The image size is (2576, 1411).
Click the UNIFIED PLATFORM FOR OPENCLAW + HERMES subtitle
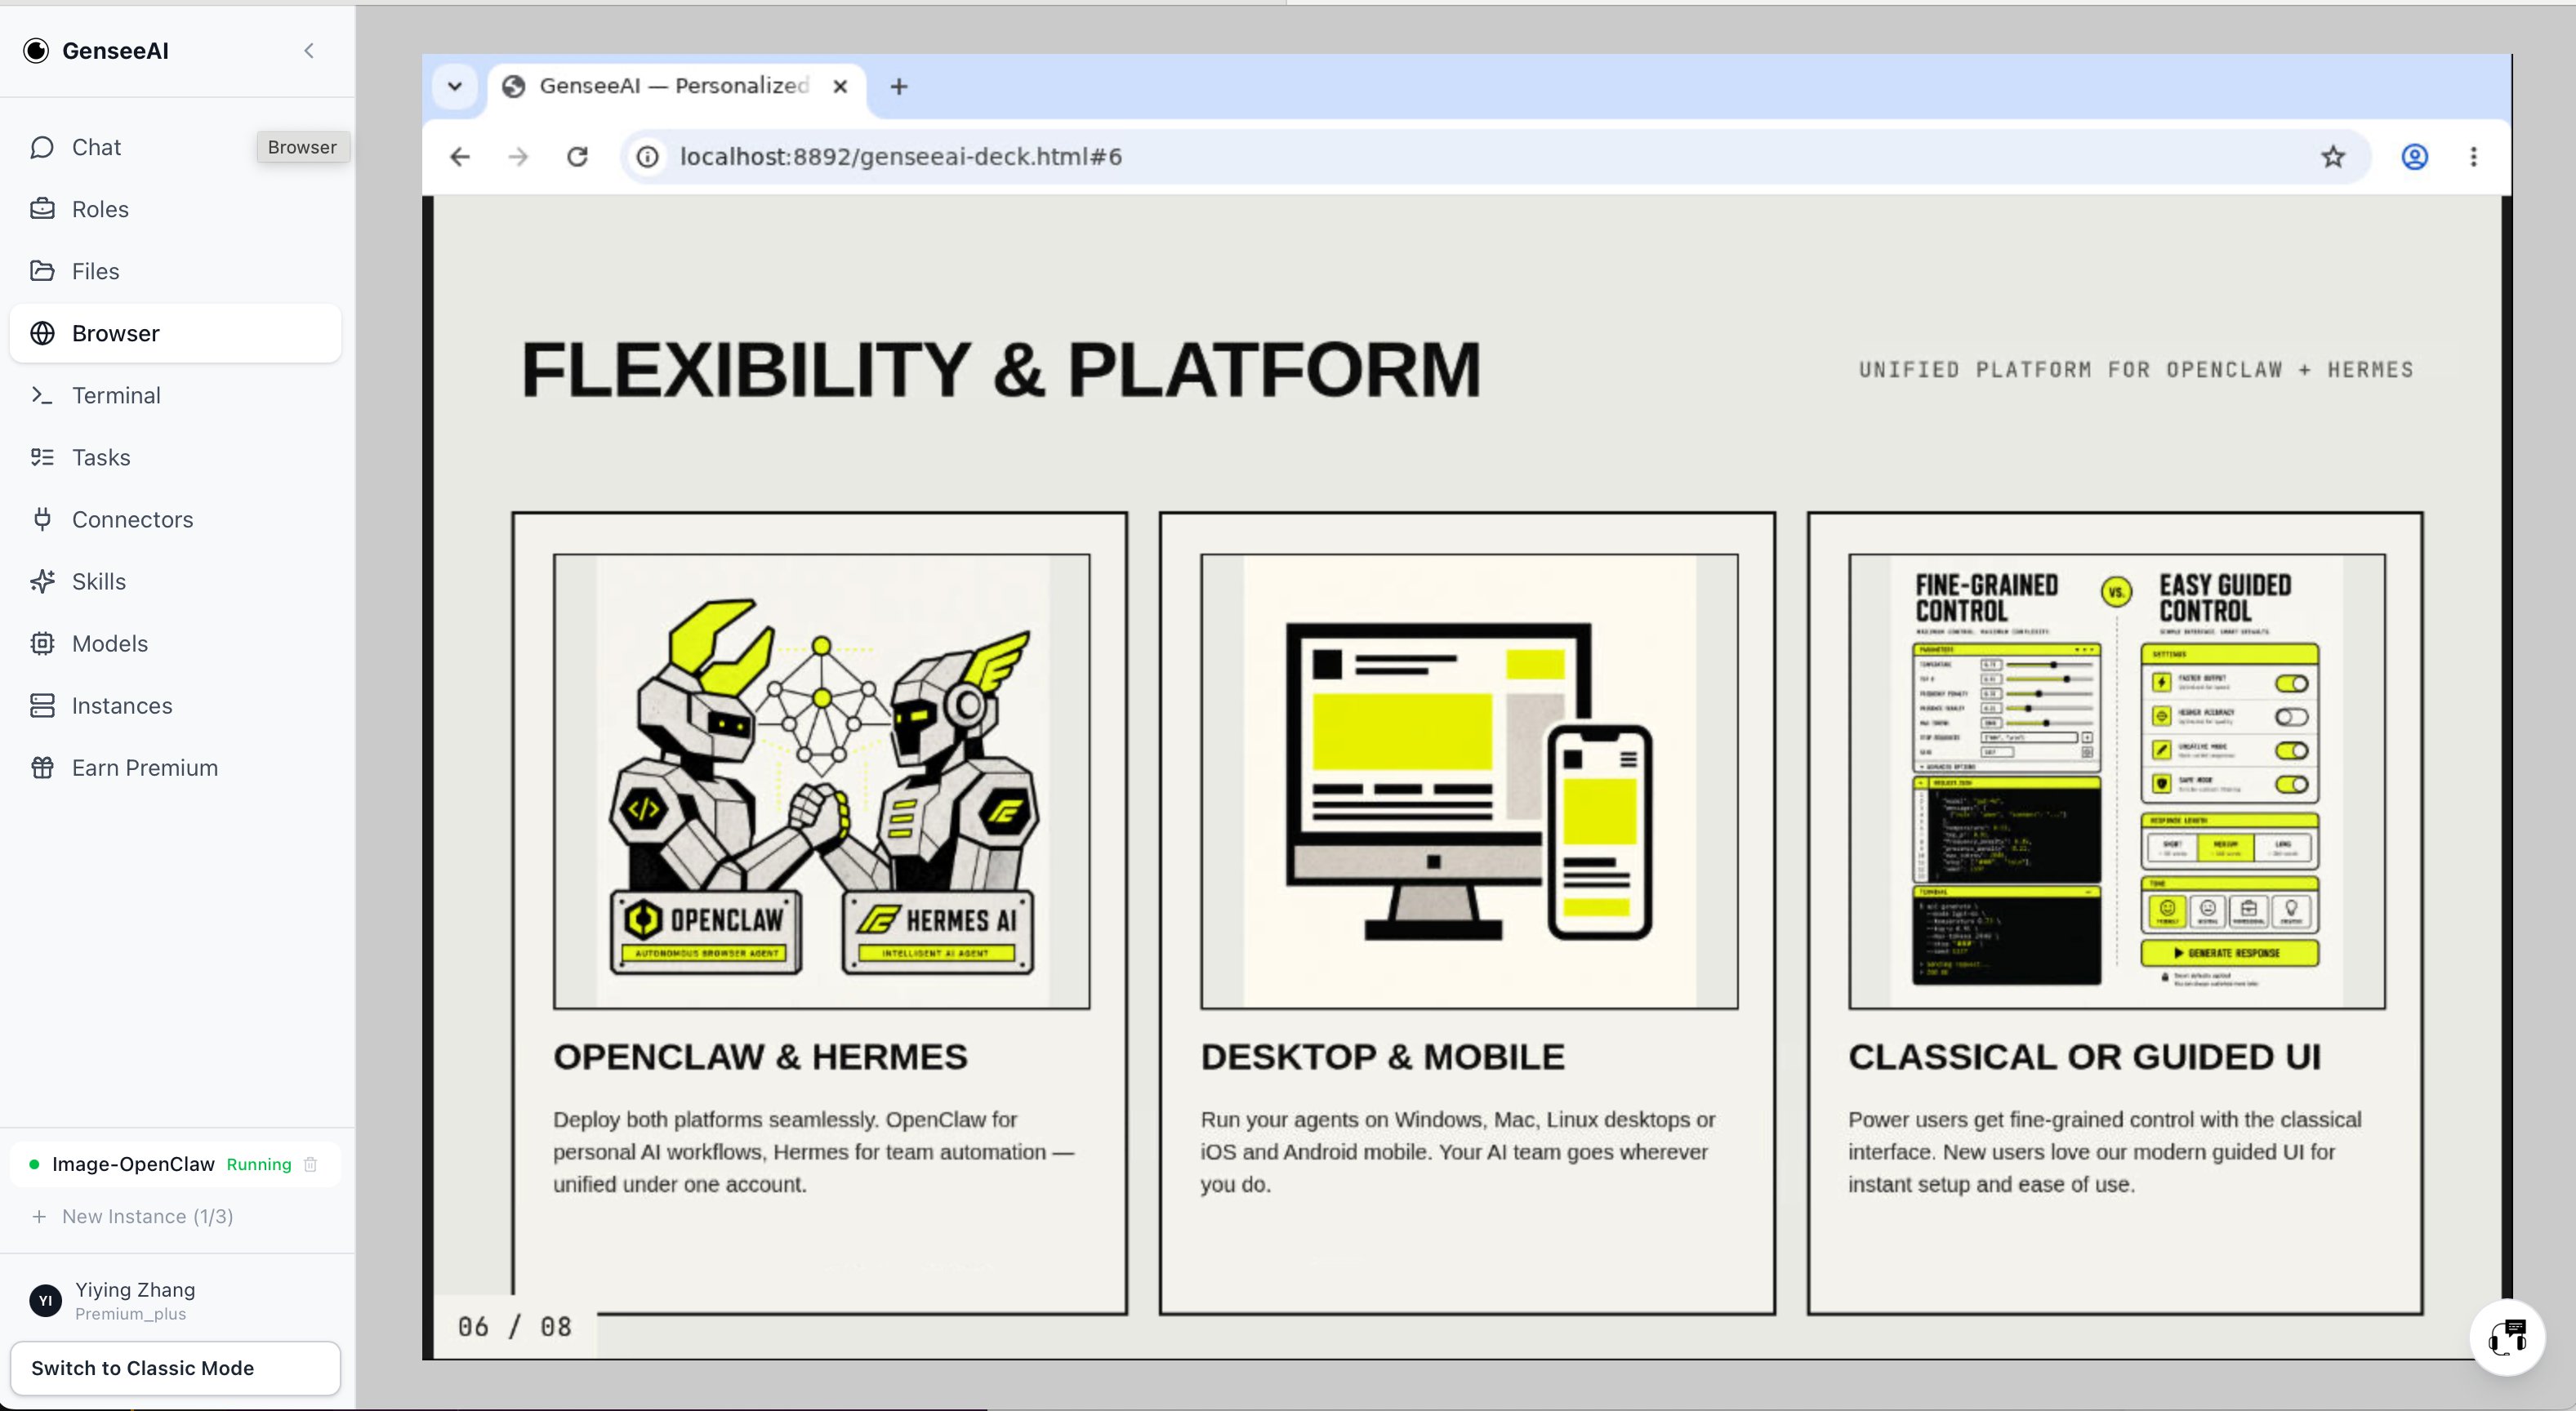point(2136,370)
